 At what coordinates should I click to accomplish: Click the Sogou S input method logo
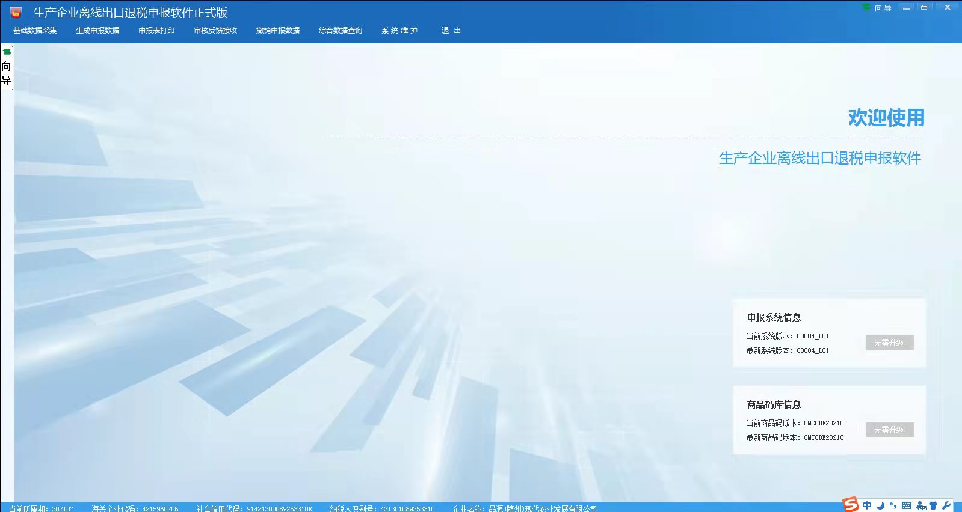coord(851,505)
